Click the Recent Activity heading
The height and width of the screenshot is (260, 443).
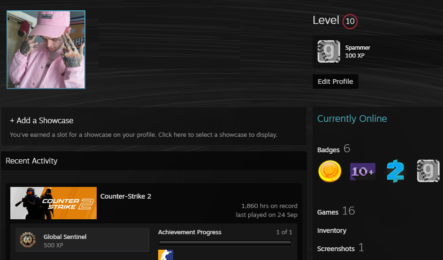pos(31,161)
